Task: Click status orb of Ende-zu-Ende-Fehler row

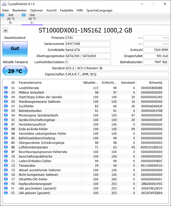Action: tap(6, 129)
